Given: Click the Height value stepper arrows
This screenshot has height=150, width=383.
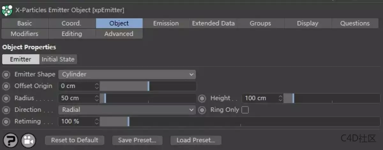Looking at the screenshot, I should (x=281, y=98).
